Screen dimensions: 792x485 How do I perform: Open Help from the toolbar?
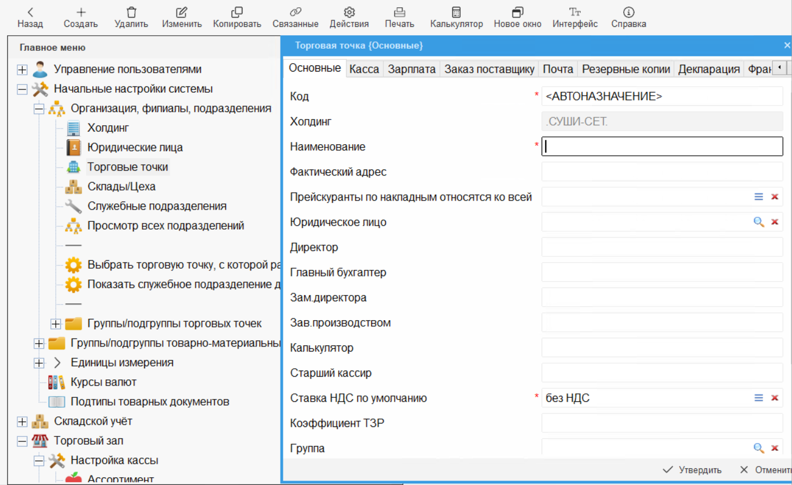(x=629, y=12)
